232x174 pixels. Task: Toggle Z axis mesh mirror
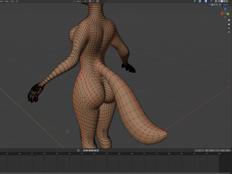217,4
